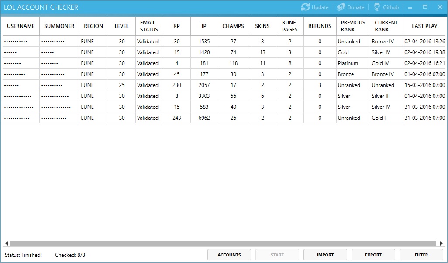
Task: Sort by the LAST PLAY column header
Action: (x=424, y=26)
